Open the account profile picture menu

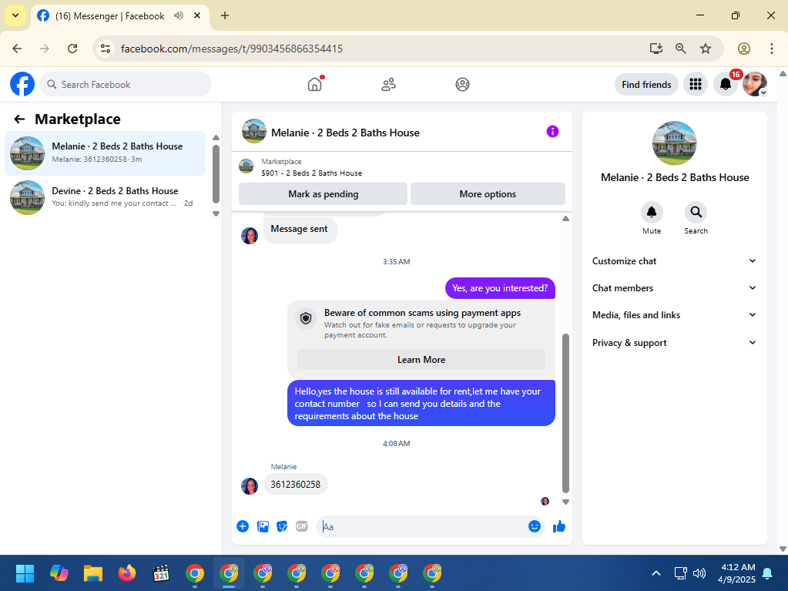[755, 84]
